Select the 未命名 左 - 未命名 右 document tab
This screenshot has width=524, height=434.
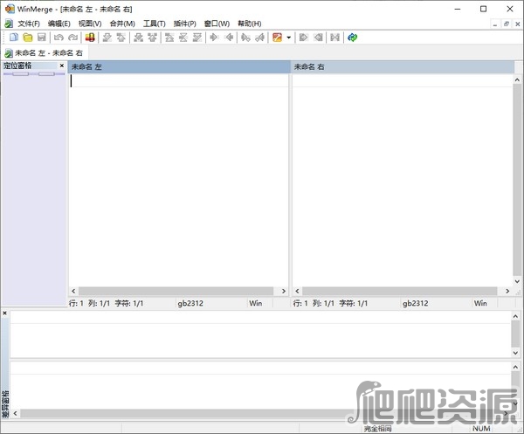pyautogui.click(x=45, y=53)
